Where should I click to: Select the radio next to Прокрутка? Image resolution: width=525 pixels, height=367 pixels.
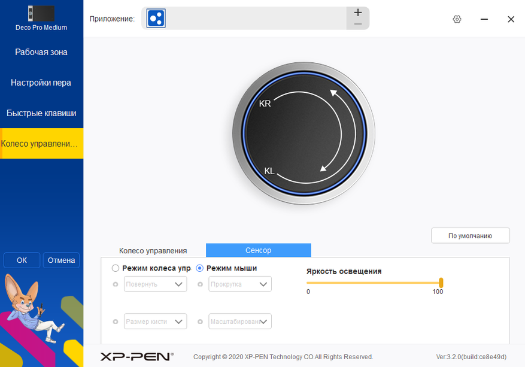[x=200, y=284]
